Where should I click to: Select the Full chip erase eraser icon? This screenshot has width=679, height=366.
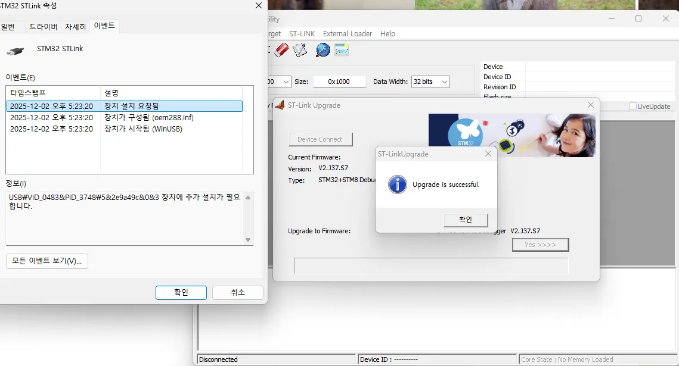pos(281,49)
